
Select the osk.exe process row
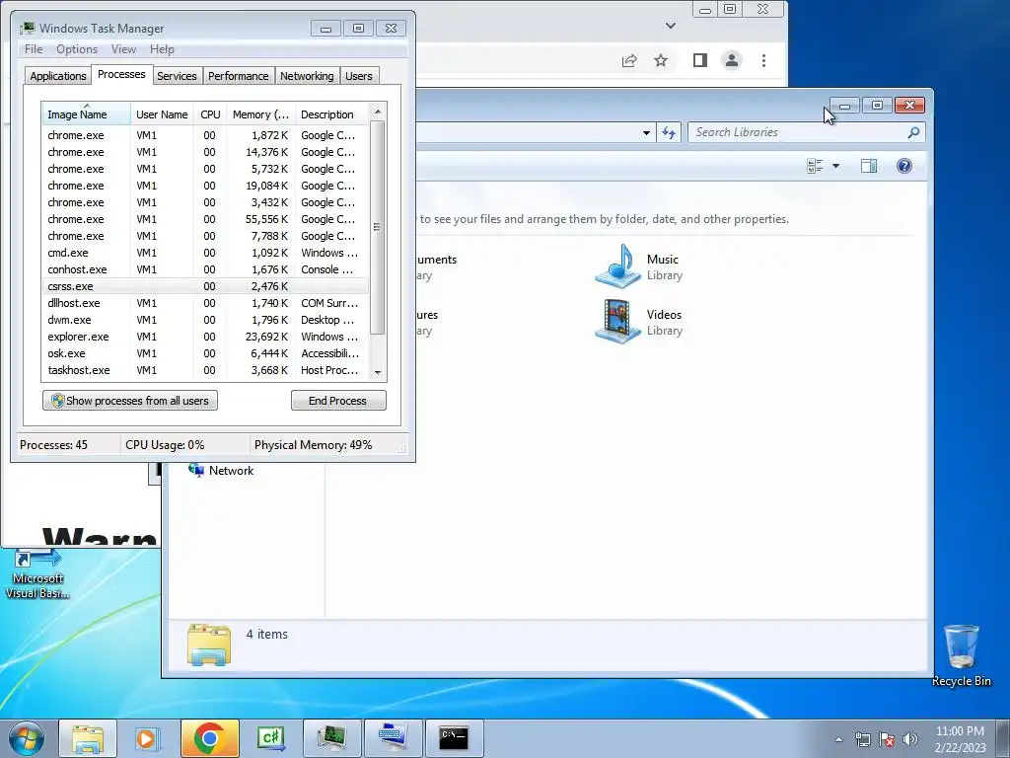click(205, 353)
